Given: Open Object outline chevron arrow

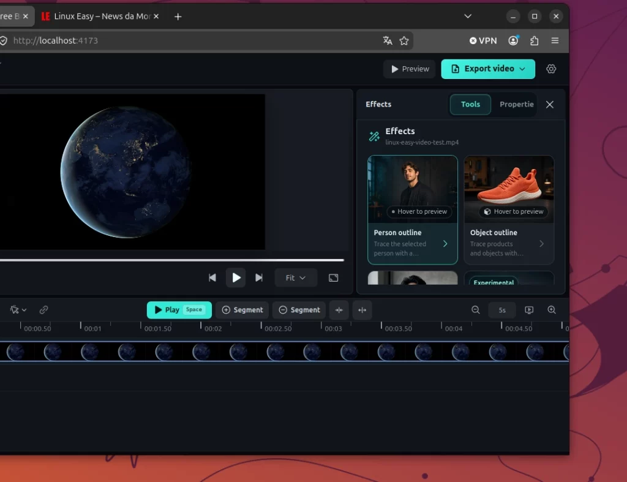Looking at the screenshot, I should click(541, 244).
